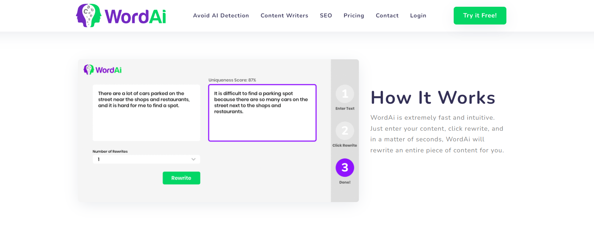Open the Number of Rewrites dropdown
Viewport: 594px width, 234px height.
click(x=146, y=159)
